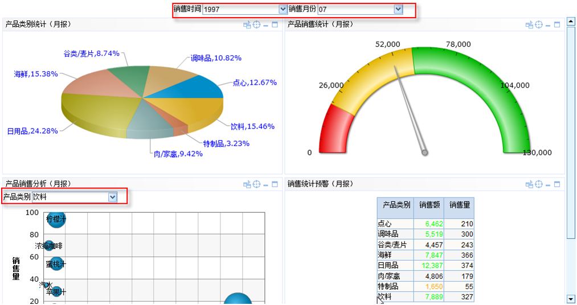Click crosshair target icon in 产品销售分析 panel
Viewport: 577px width, 305px height.
click(x=256, y=184)
